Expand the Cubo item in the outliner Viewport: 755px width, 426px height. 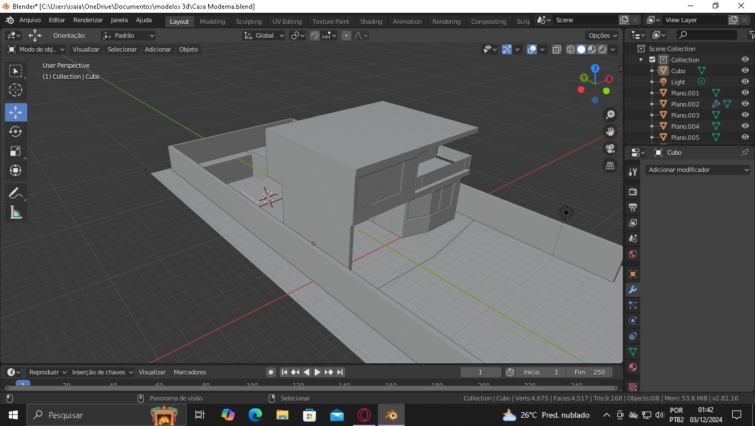653,70
